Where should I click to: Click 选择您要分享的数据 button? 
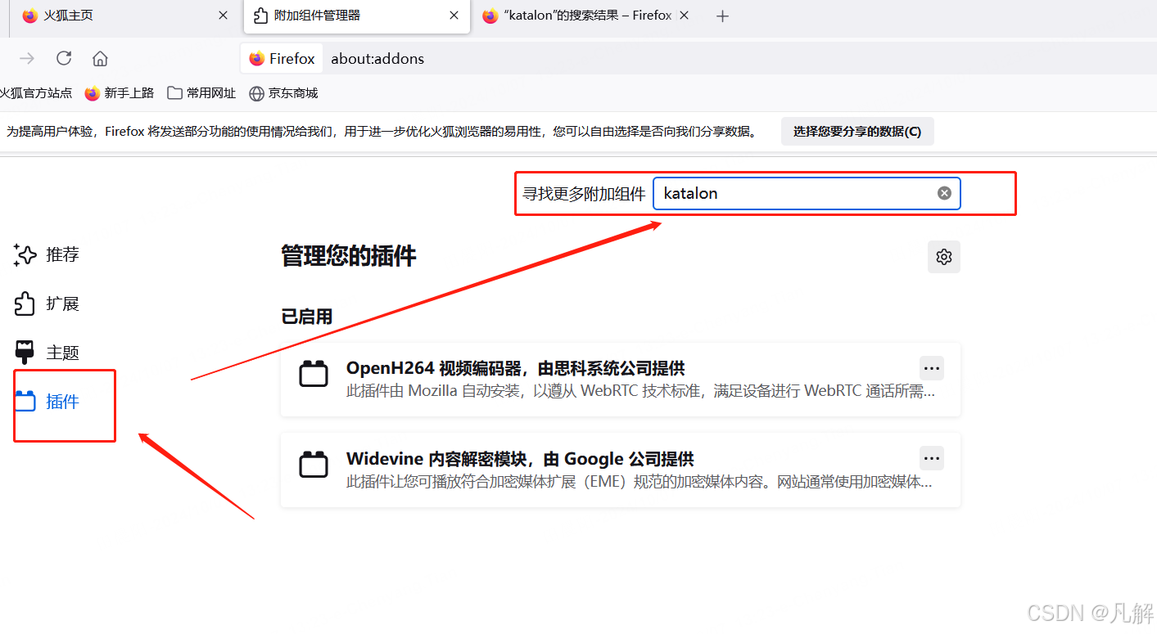(x=857, y=131)
